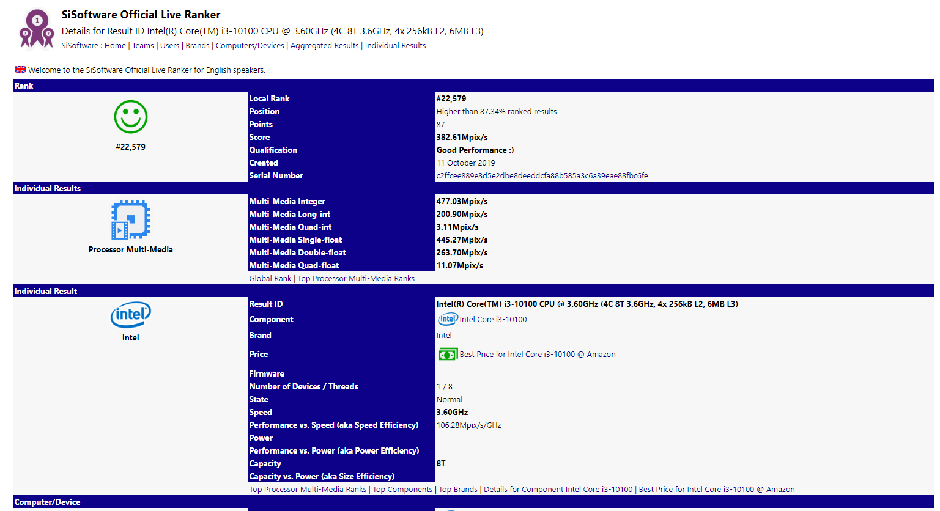Screen dimensions: 940x511
Task: Open Top Components link in footer row
Action: coord(402,490)
